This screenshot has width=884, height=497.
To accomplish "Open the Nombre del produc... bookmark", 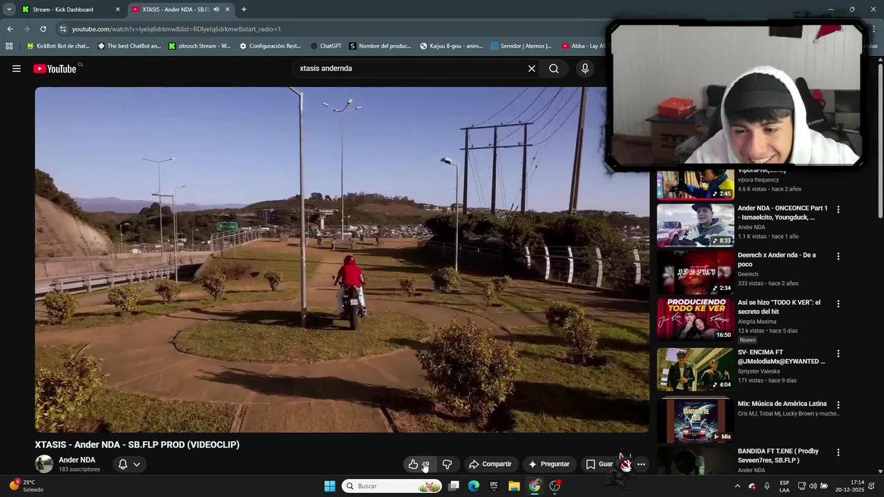I will pyautogui.click(x=381, y=46).
